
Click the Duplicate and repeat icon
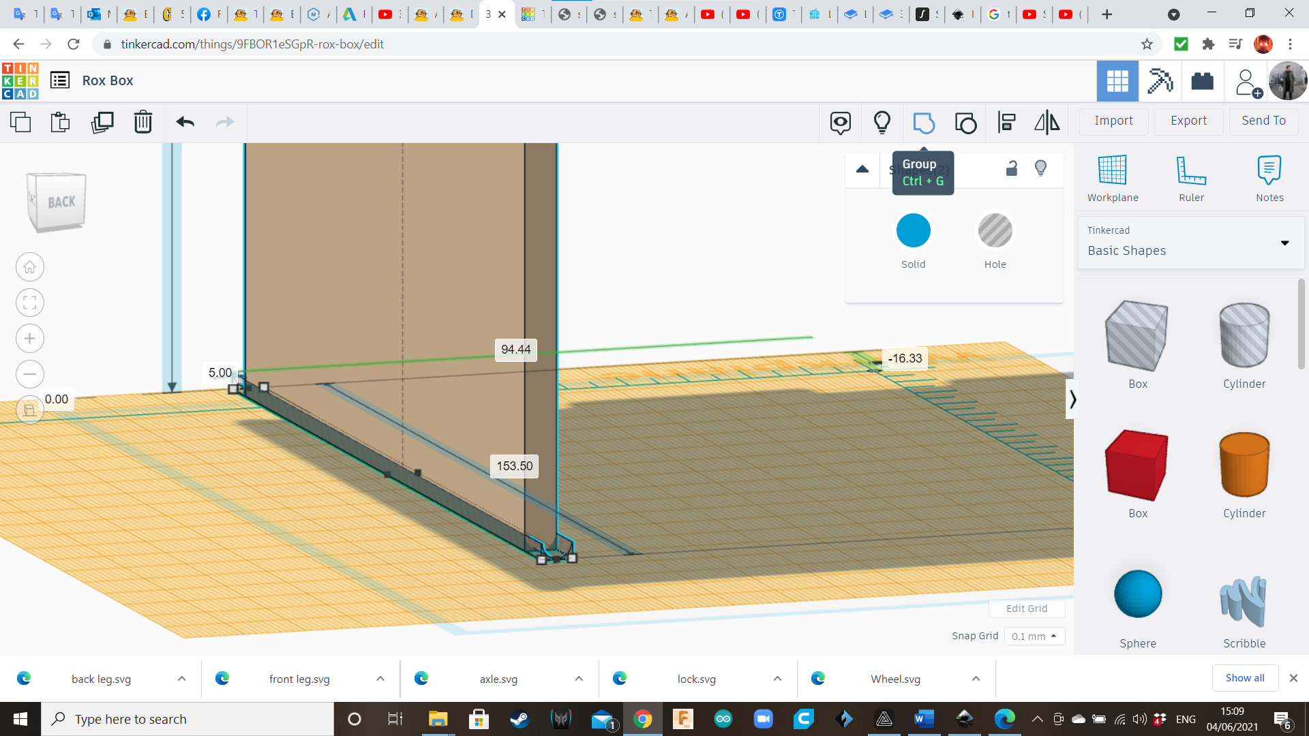tap(102, 123)
